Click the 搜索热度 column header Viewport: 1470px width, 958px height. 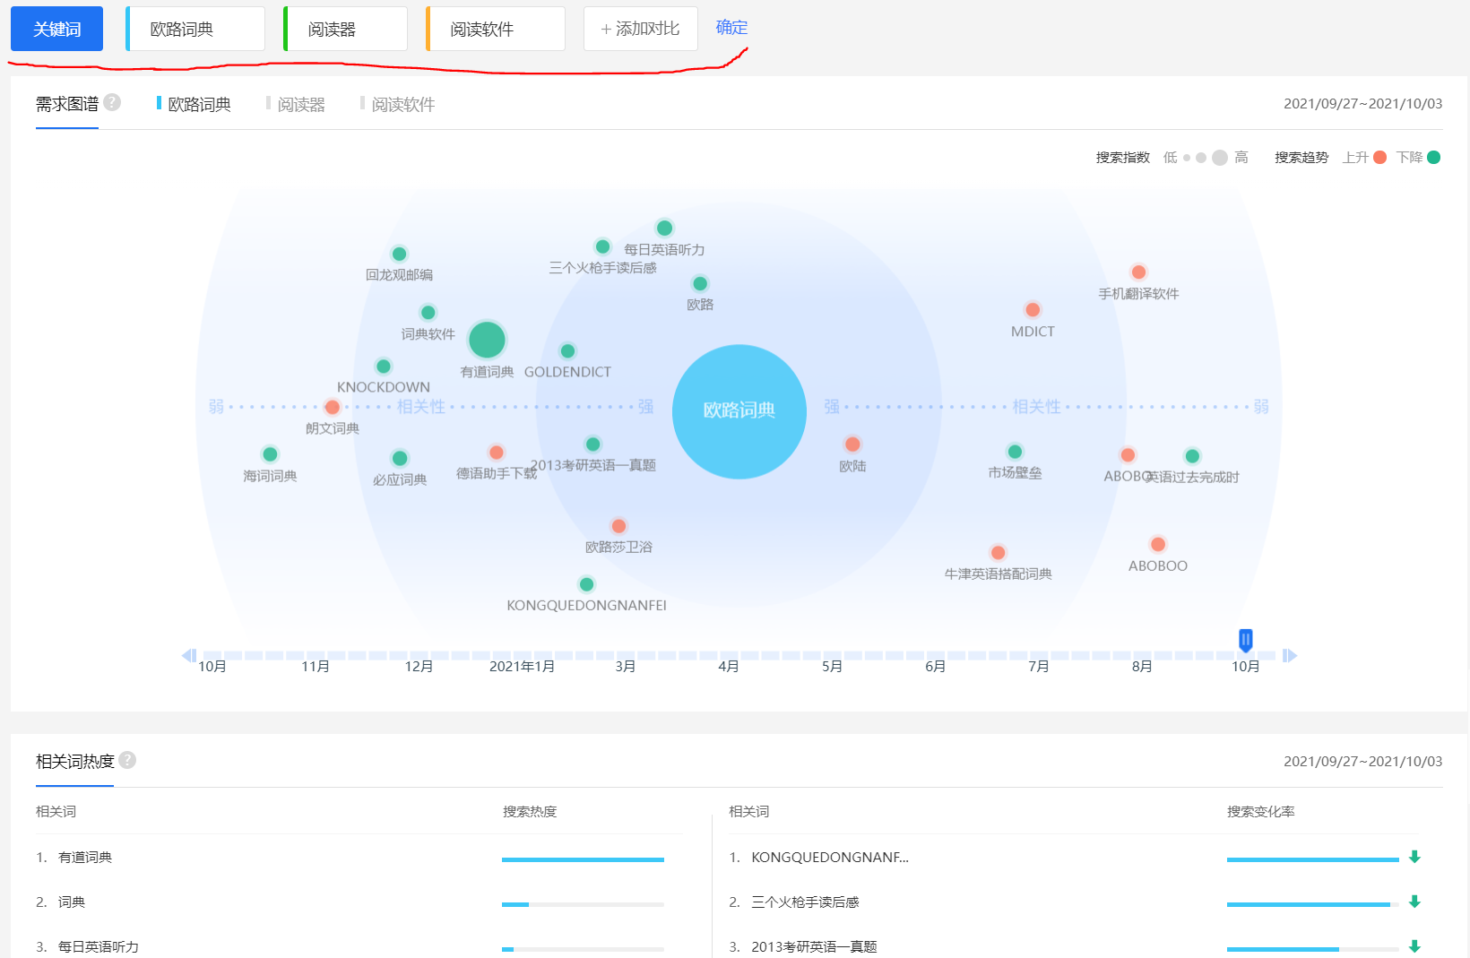click(530, 812)
